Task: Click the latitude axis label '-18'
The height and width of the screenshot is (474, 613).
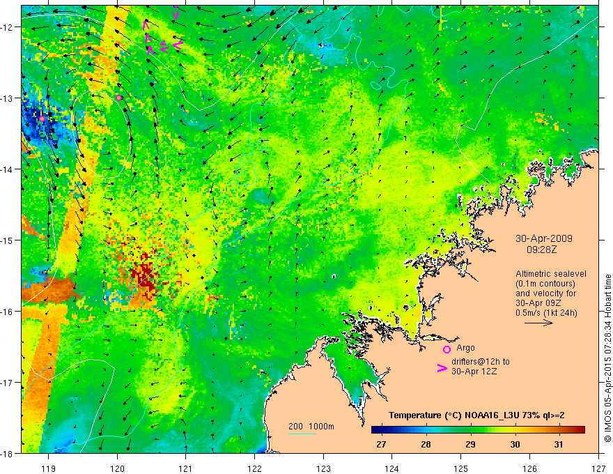Action: tap(8, 453)
